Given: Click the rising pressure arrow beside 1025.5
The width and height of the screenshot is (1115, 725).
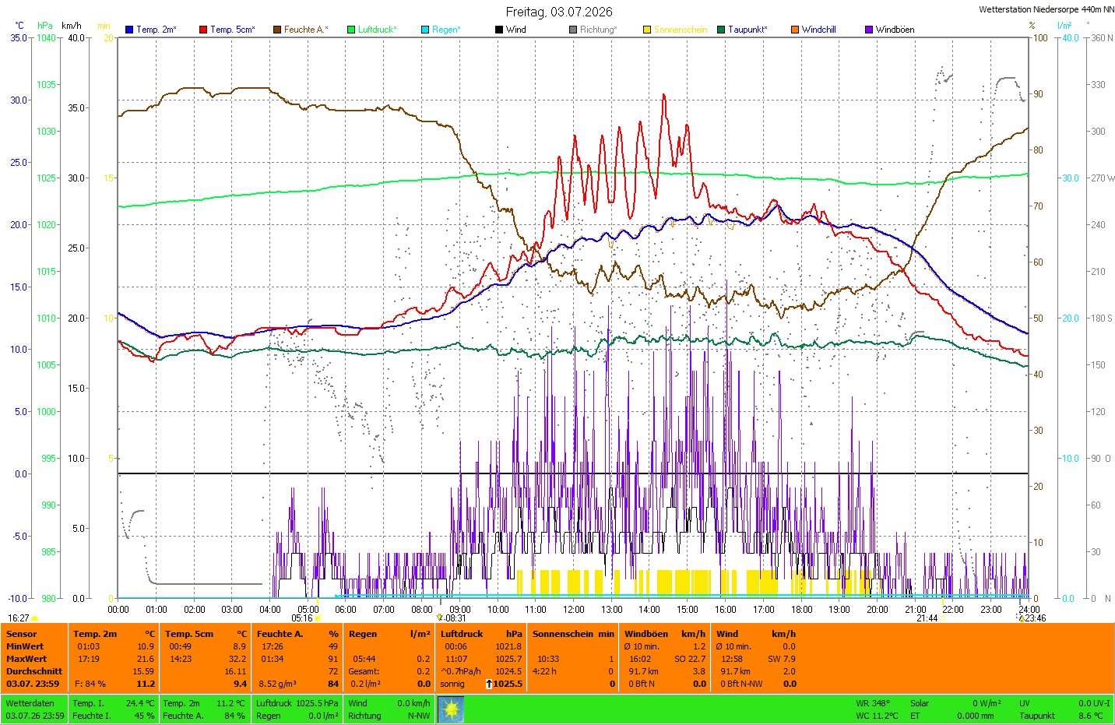Looking at the screenshot, I should click(489, 684).
